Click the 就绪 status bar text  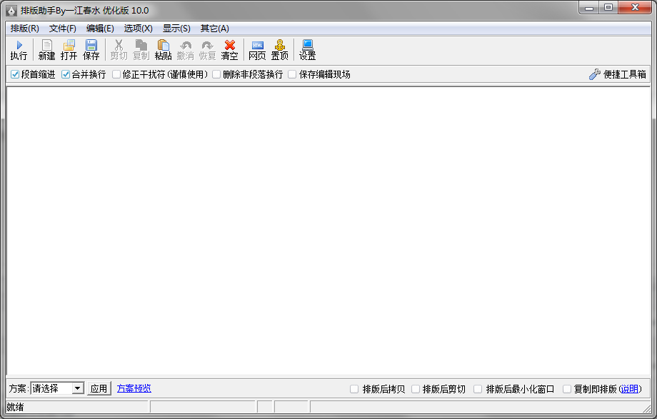pos(16,407)
